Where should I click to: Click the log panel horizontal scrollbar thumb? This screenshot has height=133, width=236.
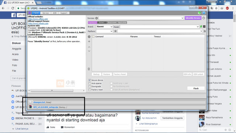(52, 91)
